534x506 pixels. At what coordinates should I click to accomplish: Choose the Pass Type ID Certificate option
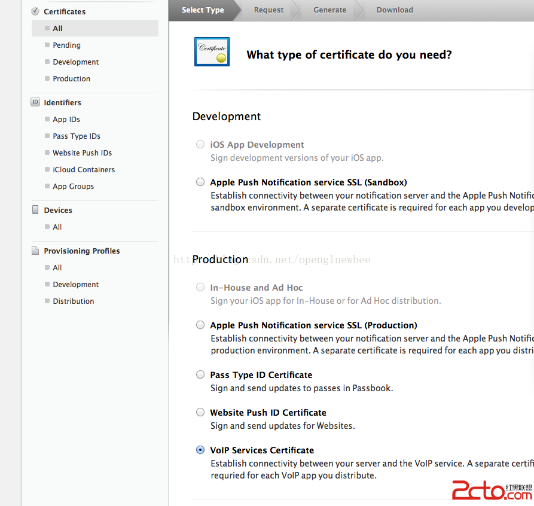(200, 374)
